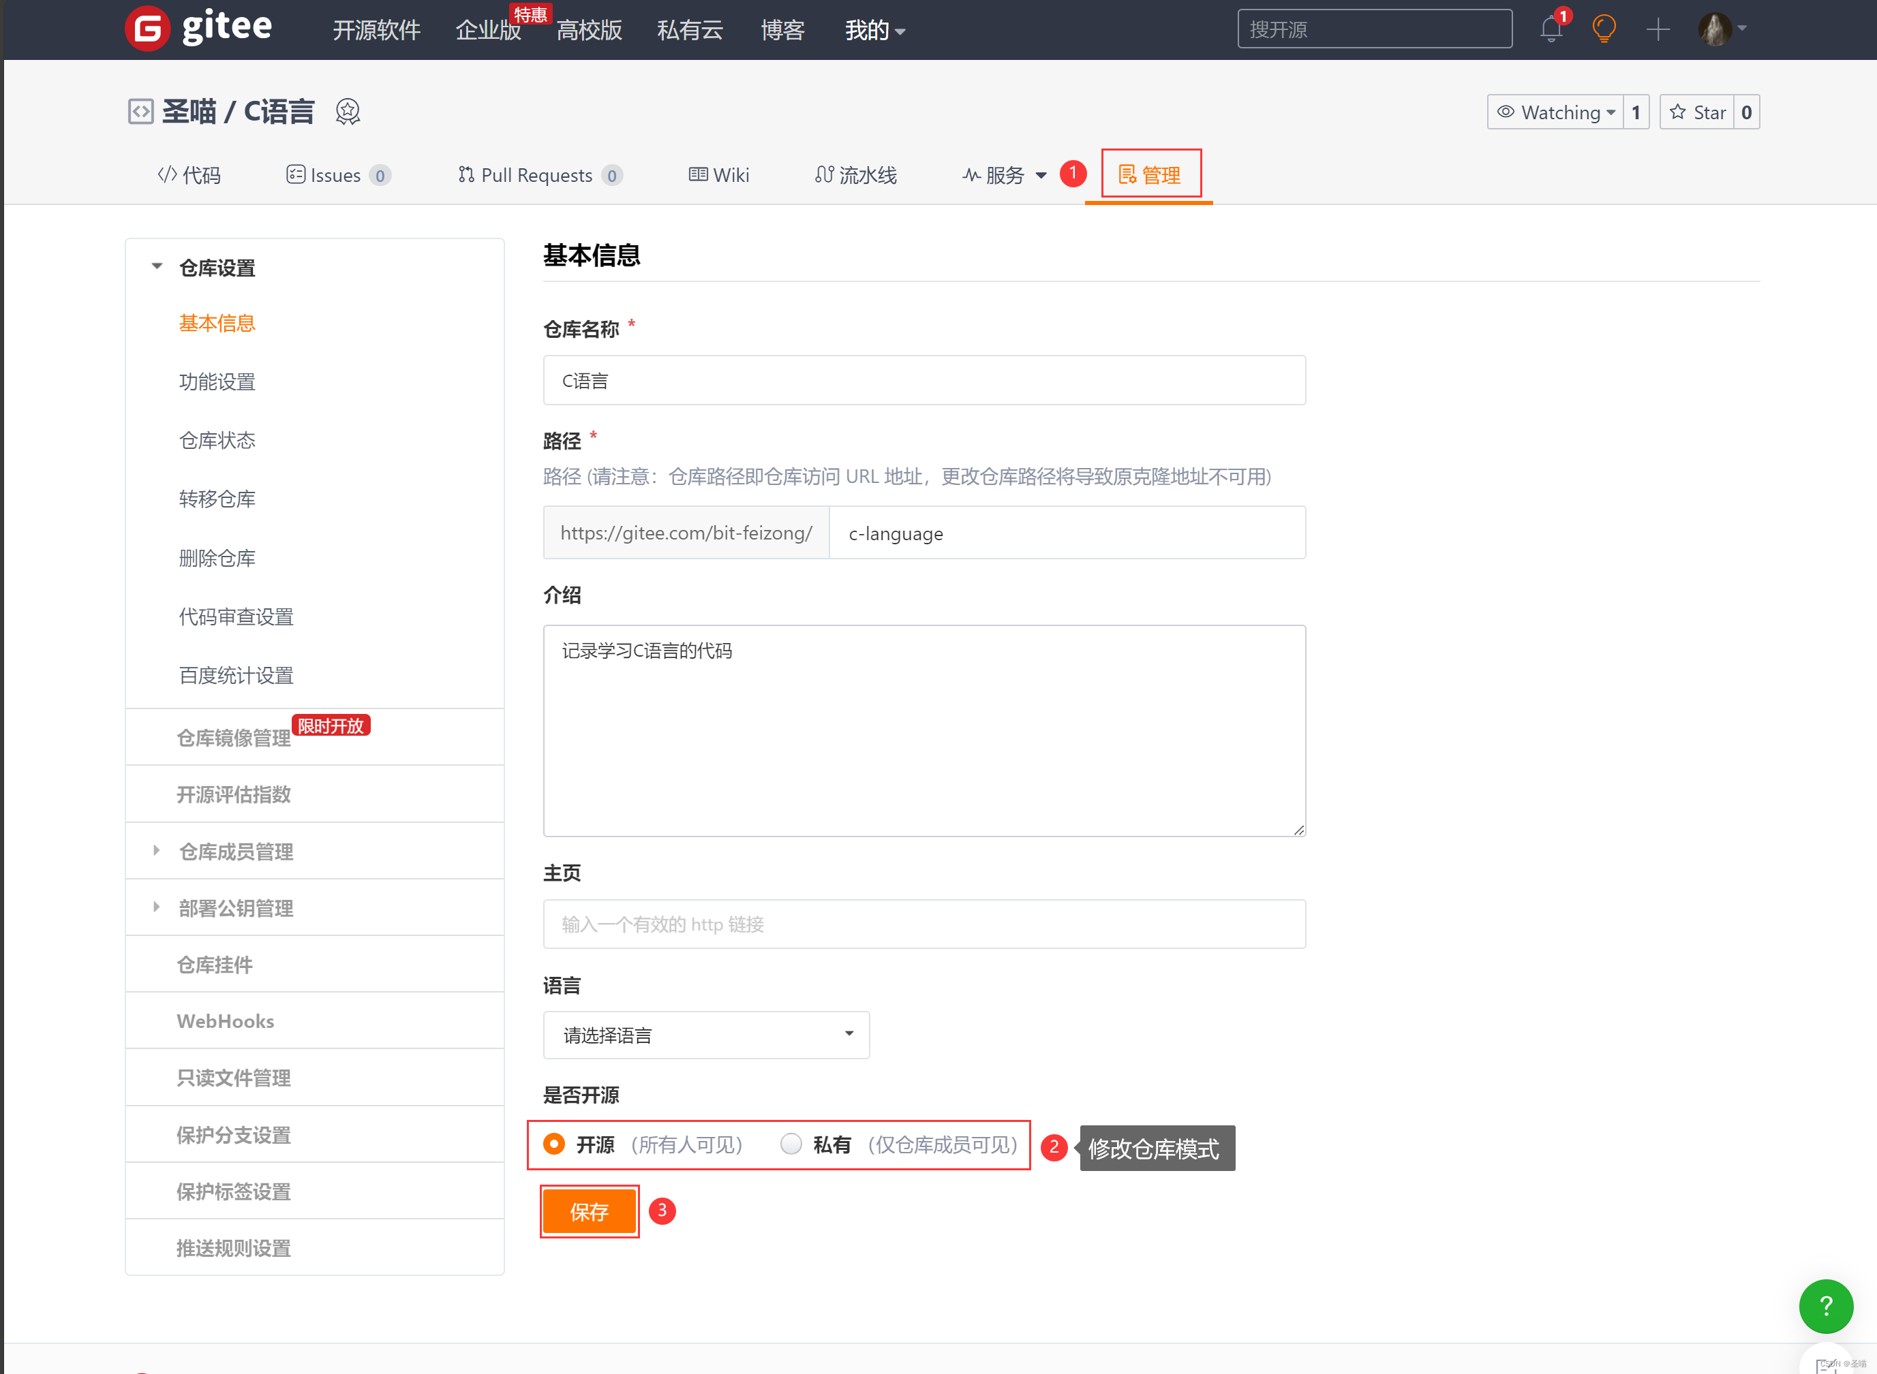Click 保存 save button
This screenshot has height=1374, width=1877.
[587, 1211]
